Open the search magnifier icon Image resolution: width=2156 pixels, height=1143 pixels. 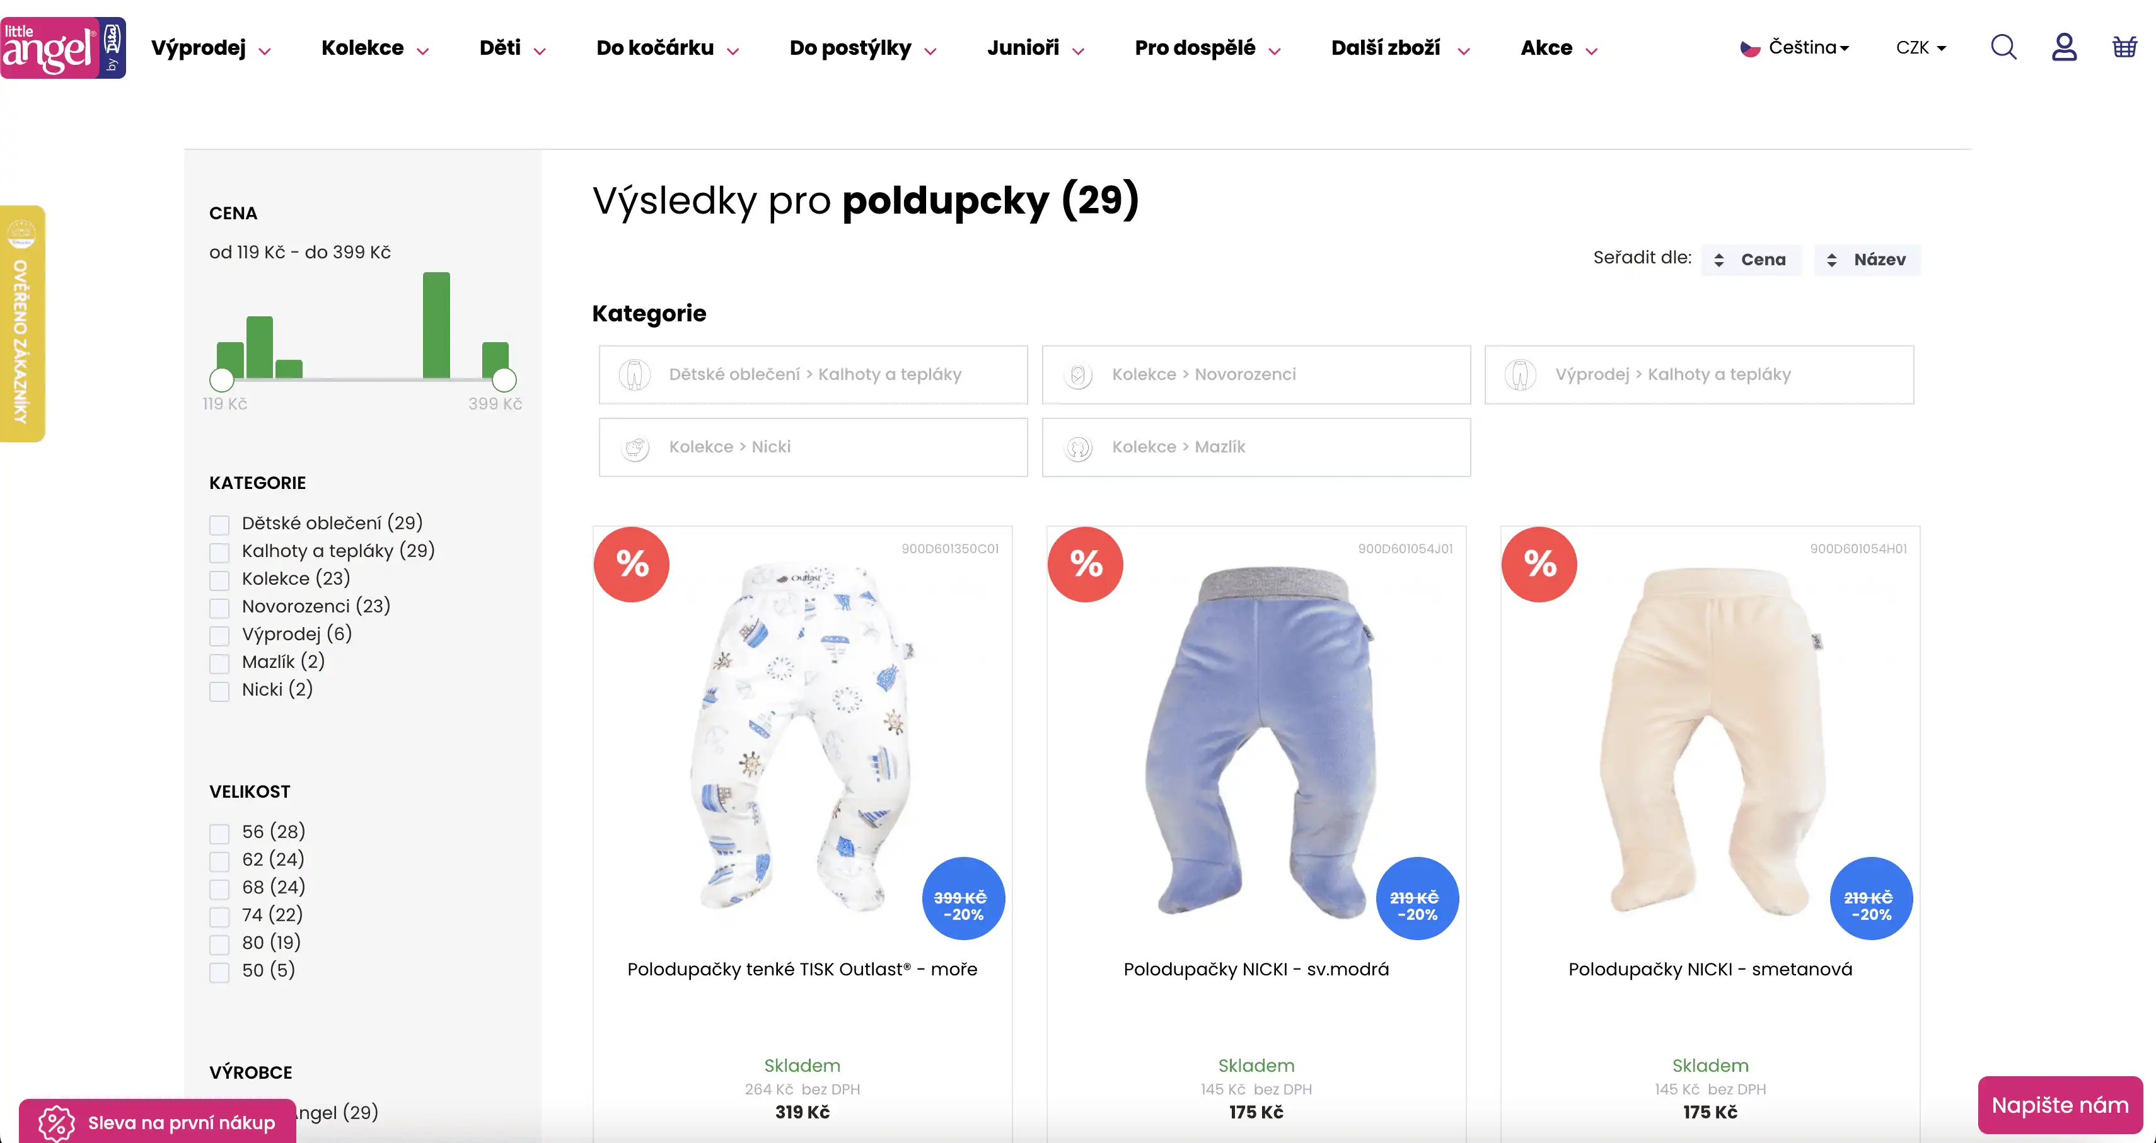point(2003,47)
